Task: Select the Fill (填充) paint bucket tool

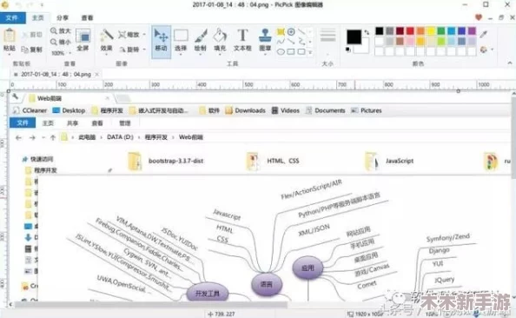Action: [220, 40]
